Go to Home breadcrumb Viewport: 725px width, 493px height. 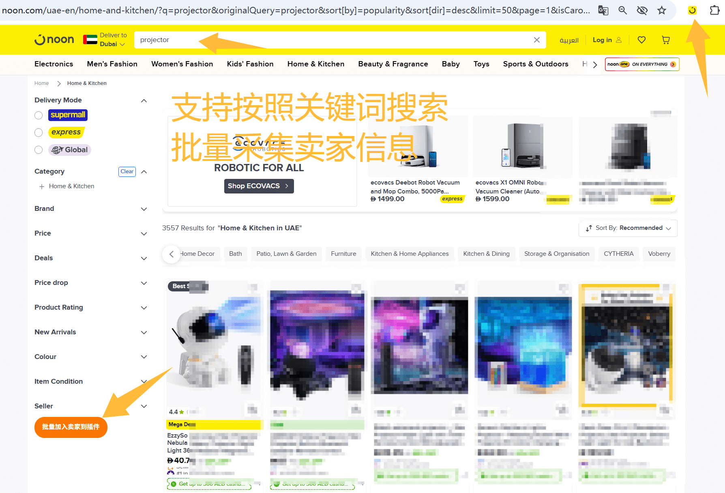tap(41, 83)
